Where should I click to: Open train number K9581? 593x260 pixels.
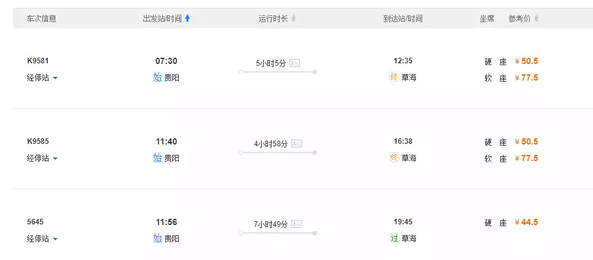point(38,61)
